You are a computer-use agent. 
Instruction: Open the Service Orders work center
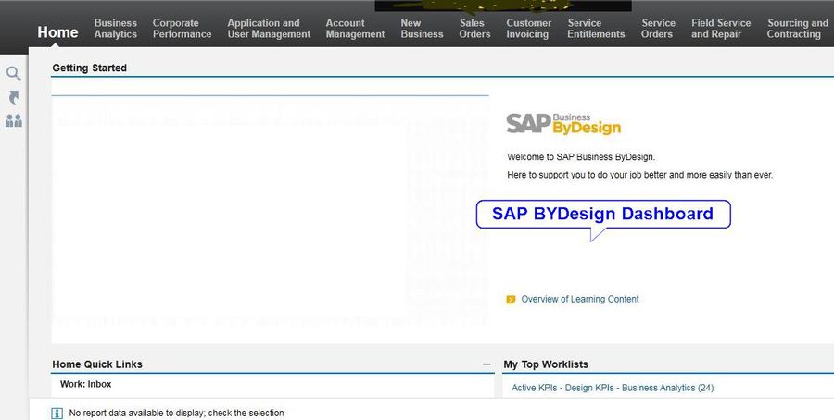pyautogui.click(x=658, y=29)
